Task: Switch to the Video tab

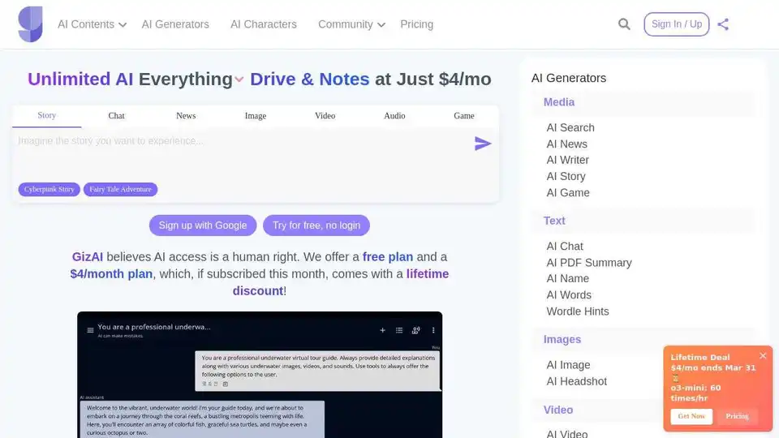Action: [325, 116]
